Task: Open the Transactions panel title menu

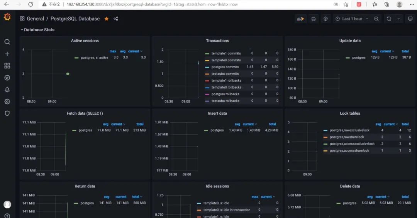Action: pos(217,41)
